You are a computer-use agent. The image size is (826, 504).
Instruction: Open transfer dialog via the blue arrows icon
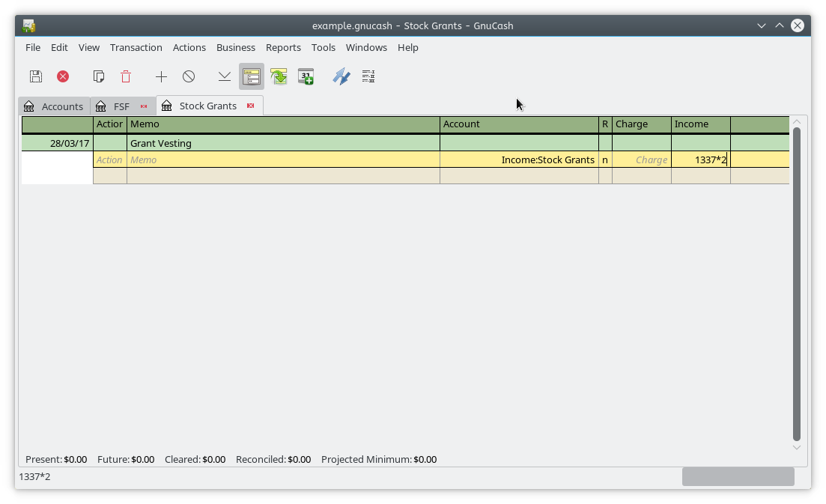point(341,76)
